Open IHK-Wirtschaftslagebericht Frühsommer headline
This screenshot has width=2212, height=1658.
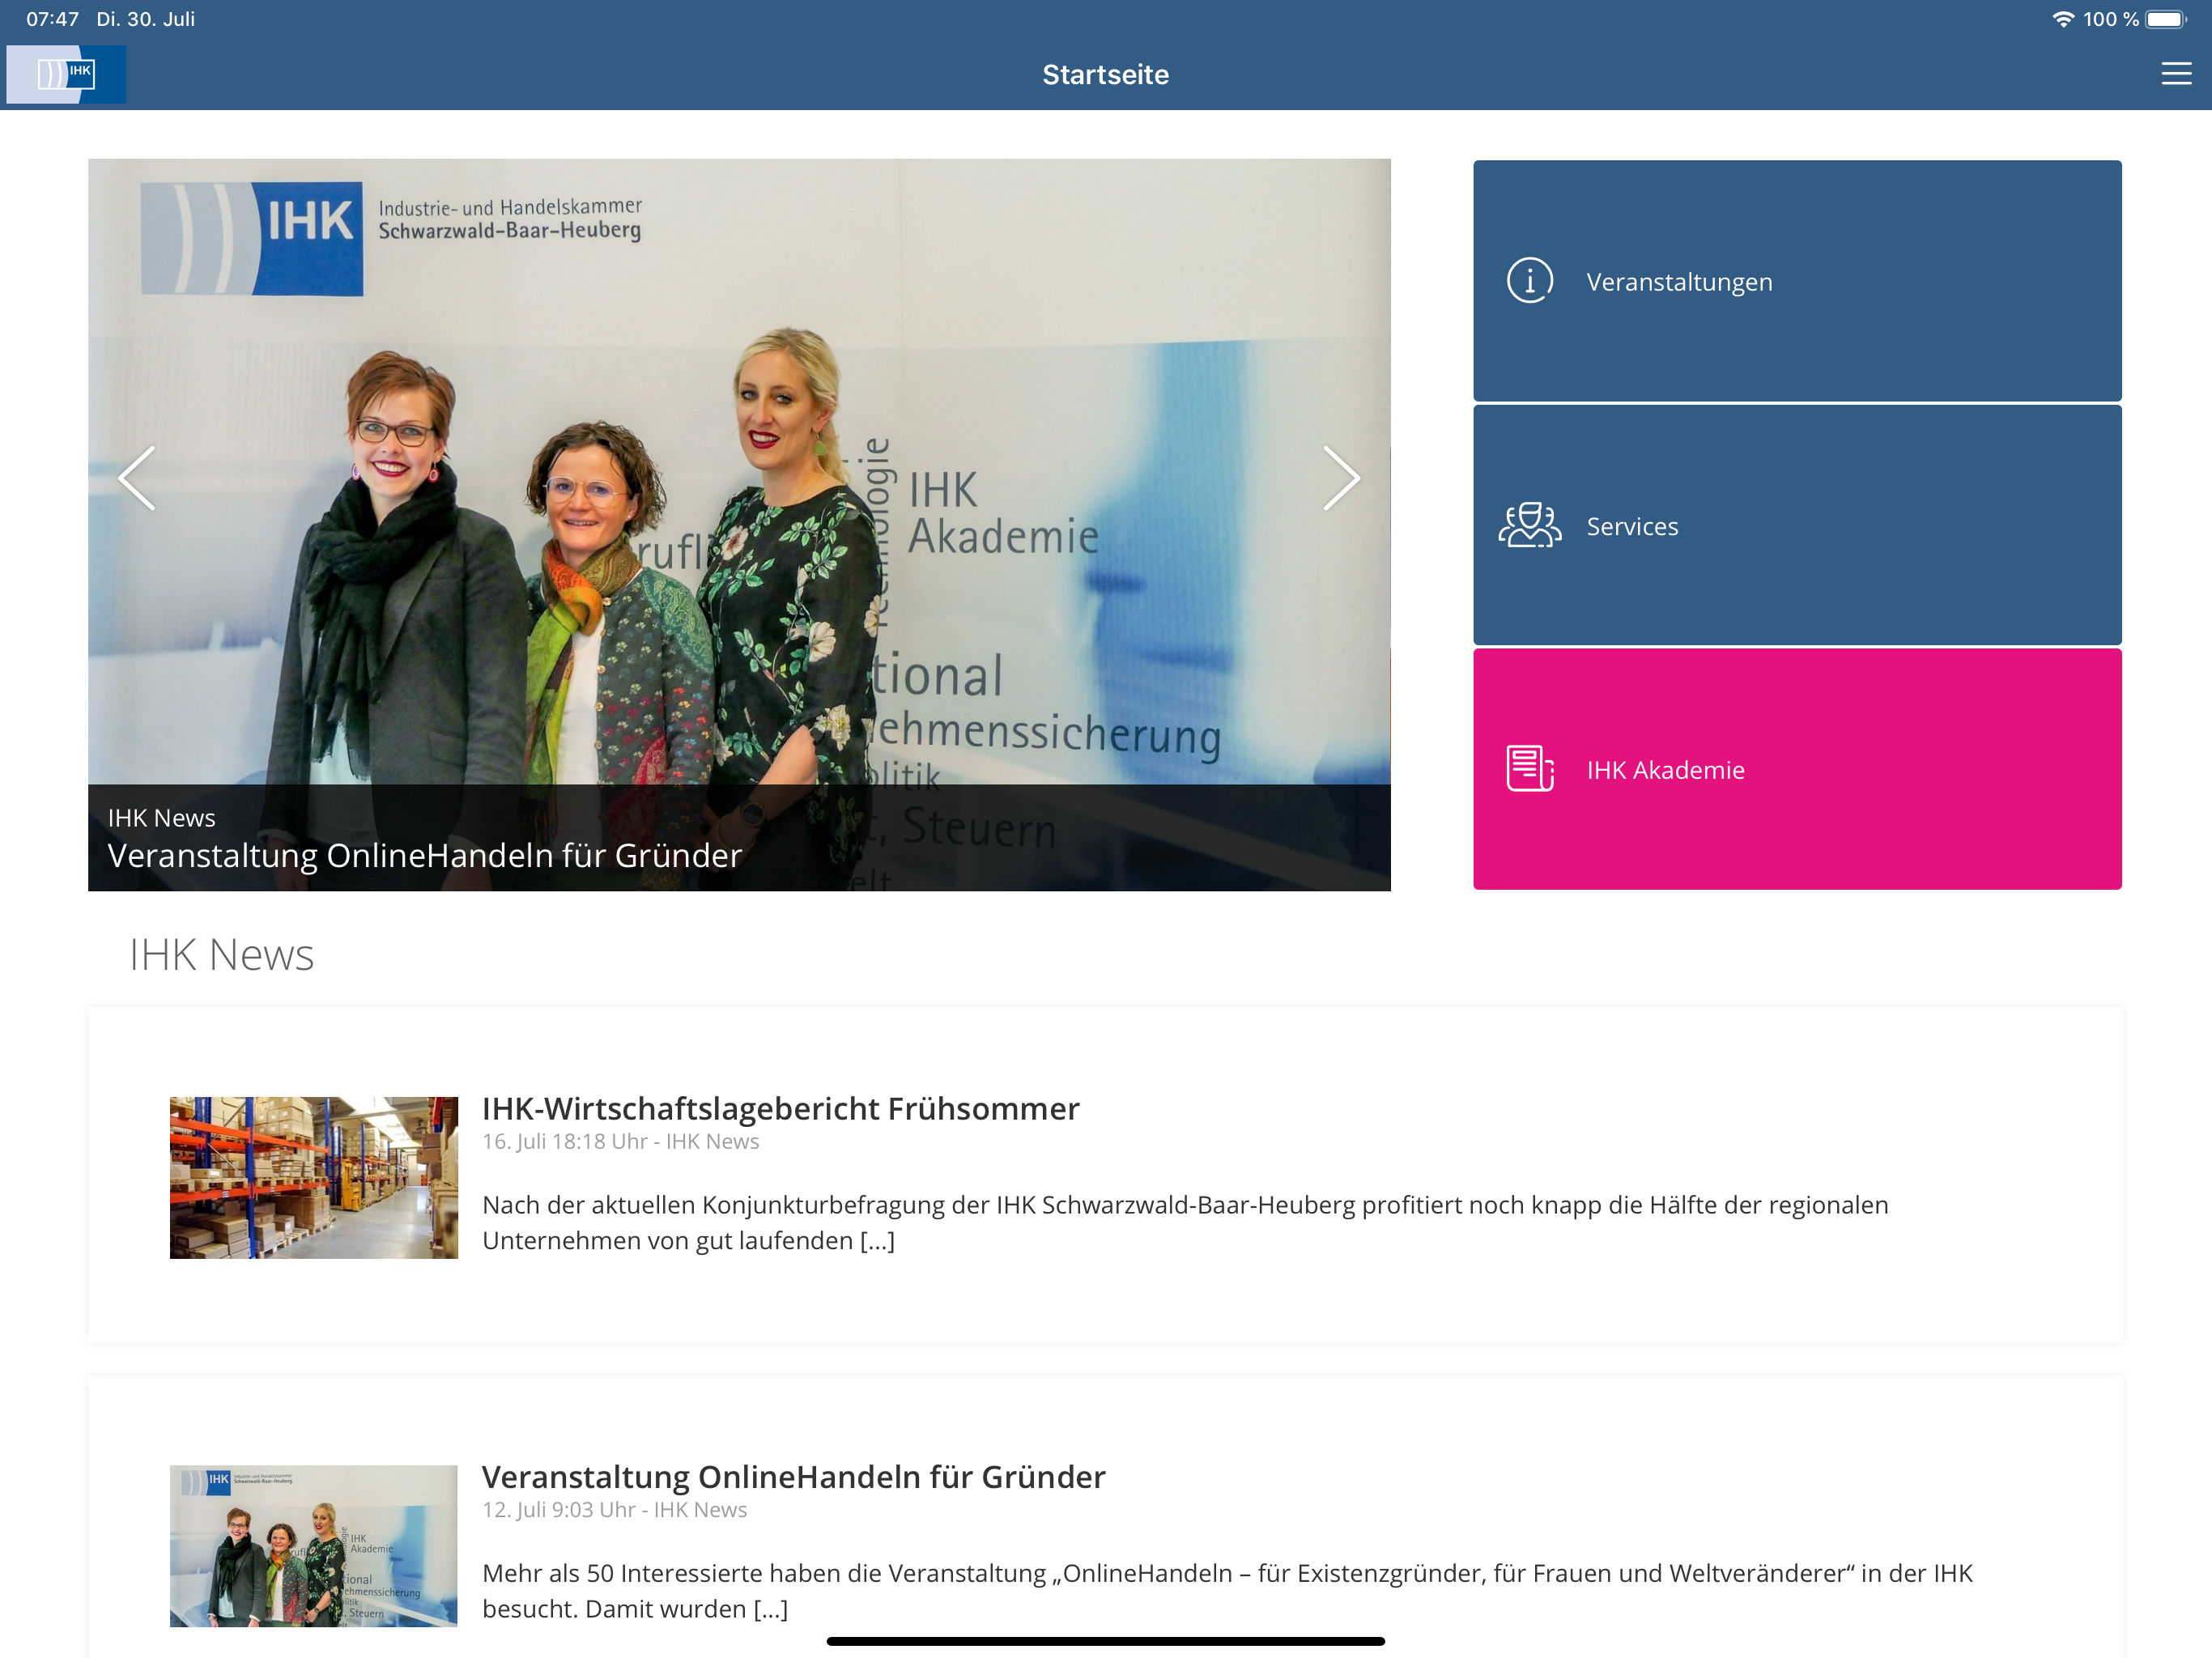coord(781,1109)
